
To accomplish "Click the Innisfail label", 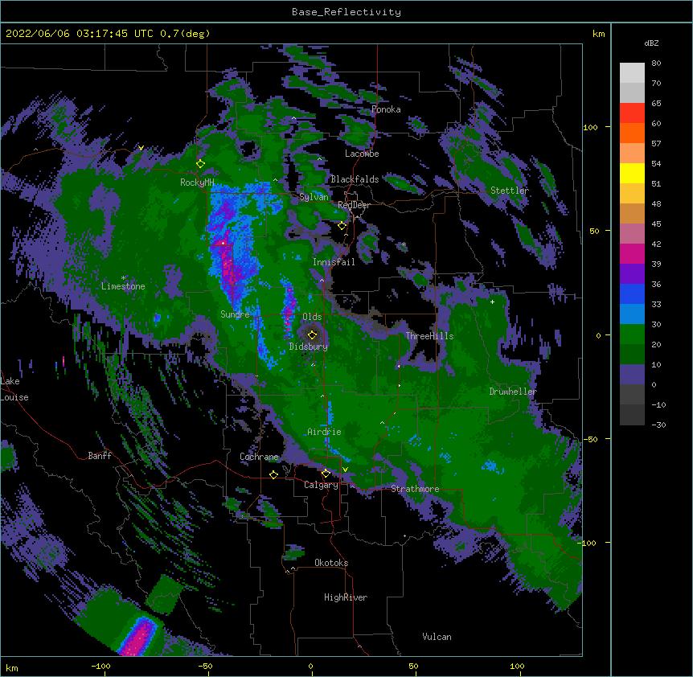I will pos(334,262).
